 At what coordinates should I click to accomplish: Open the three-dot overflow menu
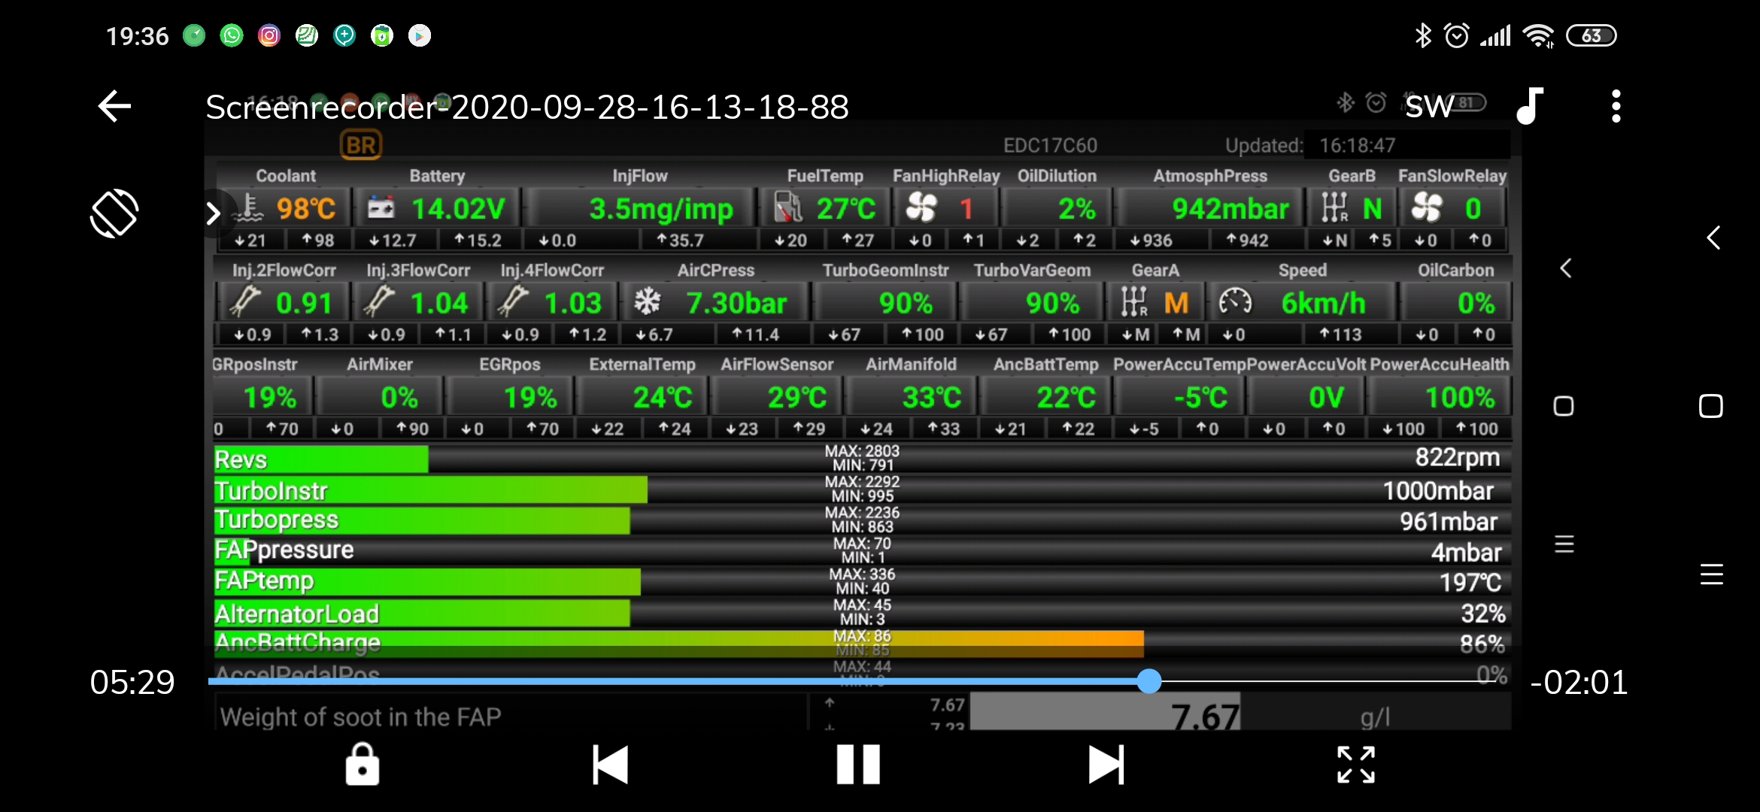coord(1616,106)
